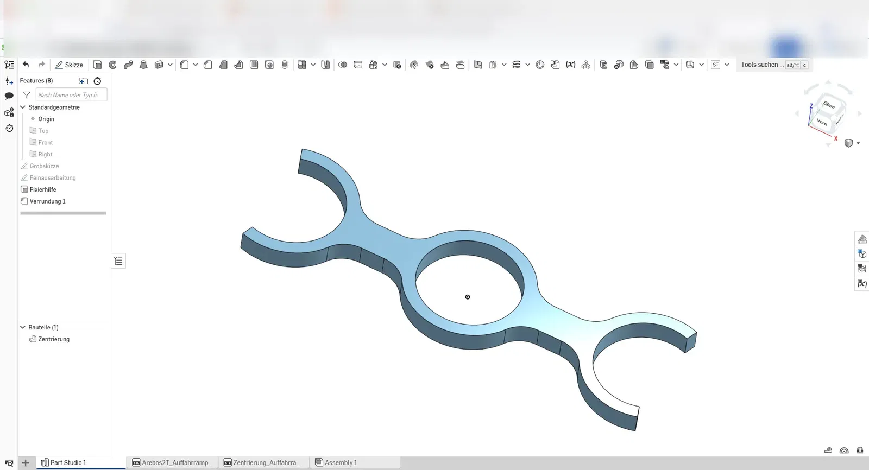Image resolution: width=869 pixels, height=470 pixels.
Task: Undo the last action
Action: coord(26,65)
